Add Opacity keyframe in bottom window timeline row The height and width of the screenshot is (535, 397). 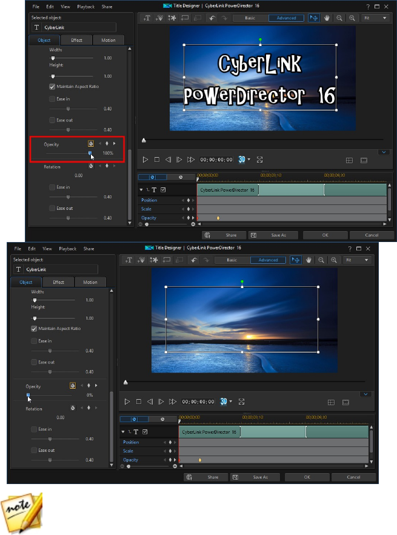[x=170, y=460]
